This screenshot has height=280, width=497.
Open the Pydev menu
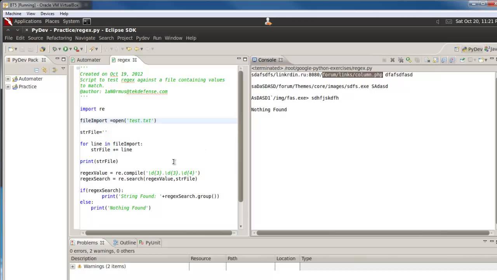point(142,38)
